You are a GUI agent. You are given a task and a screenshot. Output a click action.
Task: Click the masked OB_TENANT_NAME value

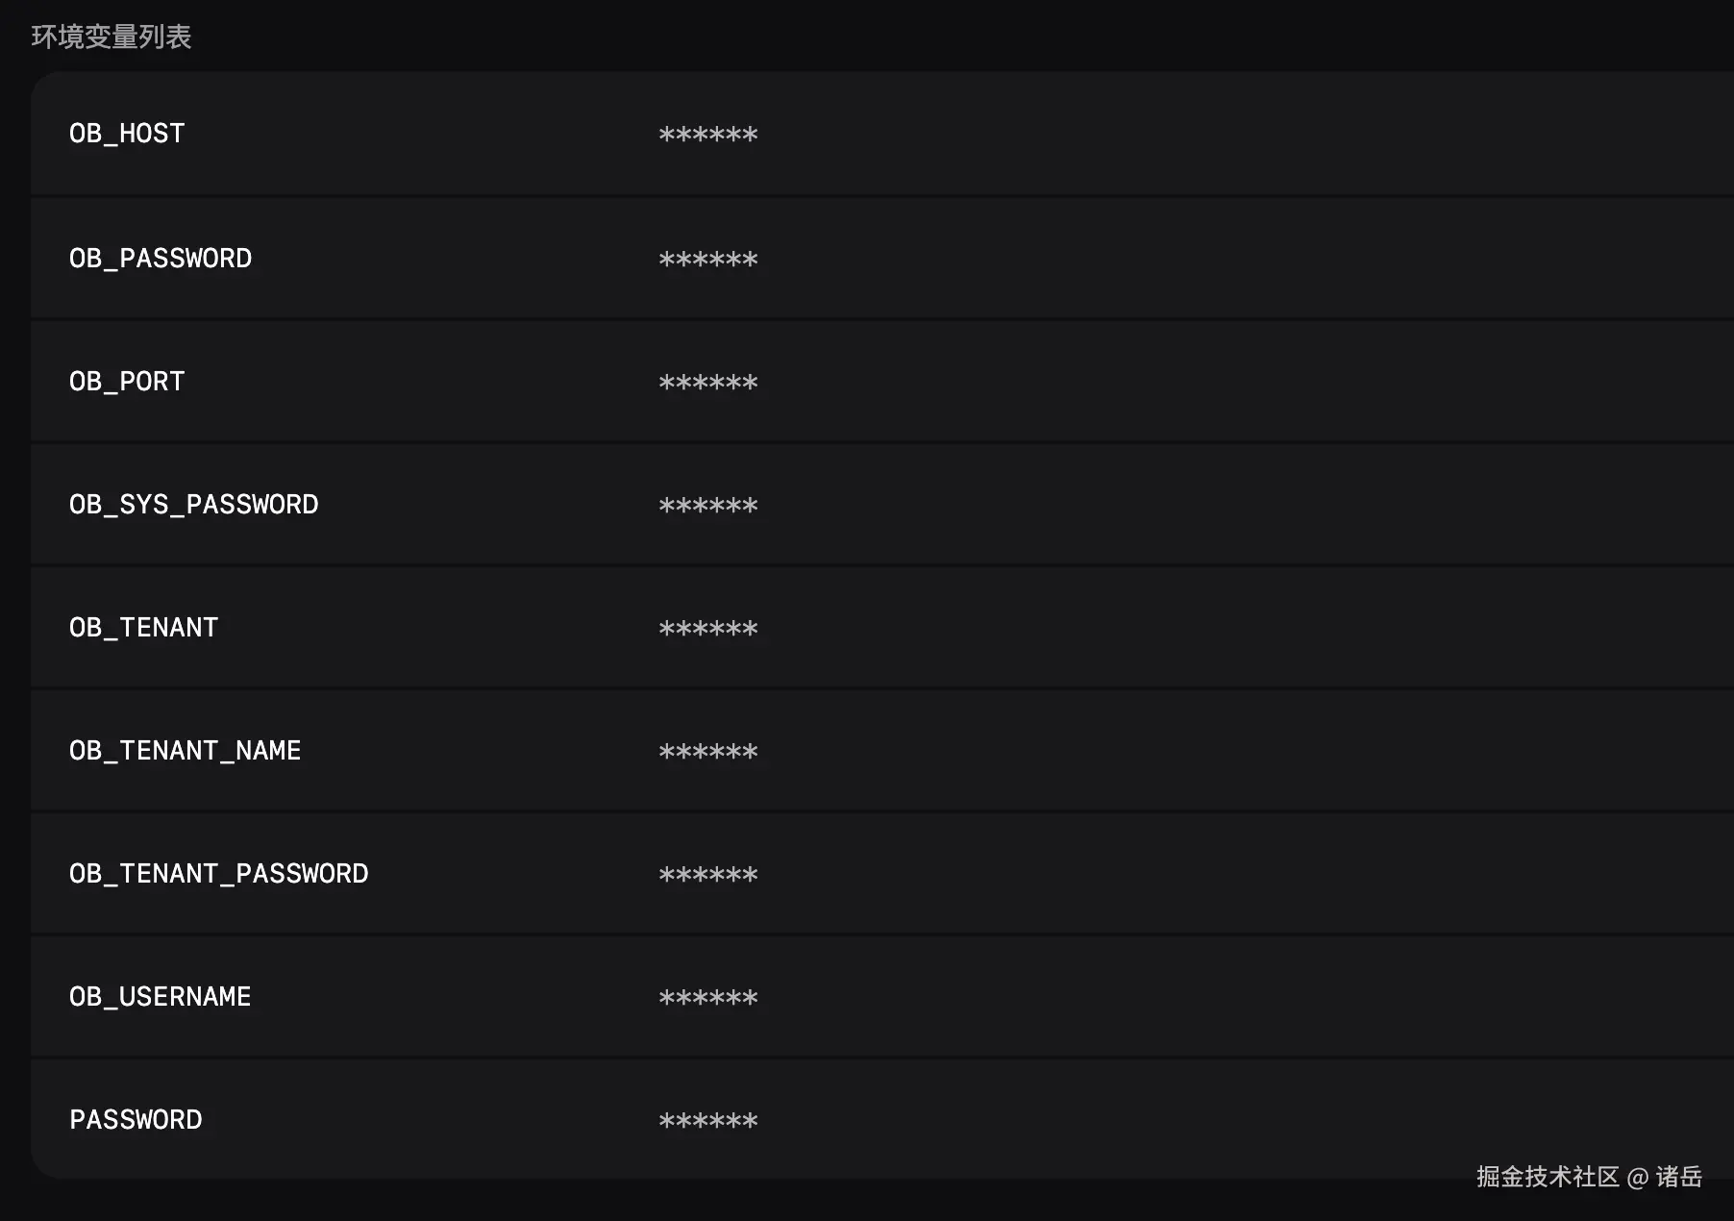708,752
